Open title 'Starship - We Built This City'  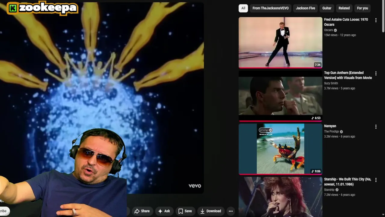click(x=347, y=182)
